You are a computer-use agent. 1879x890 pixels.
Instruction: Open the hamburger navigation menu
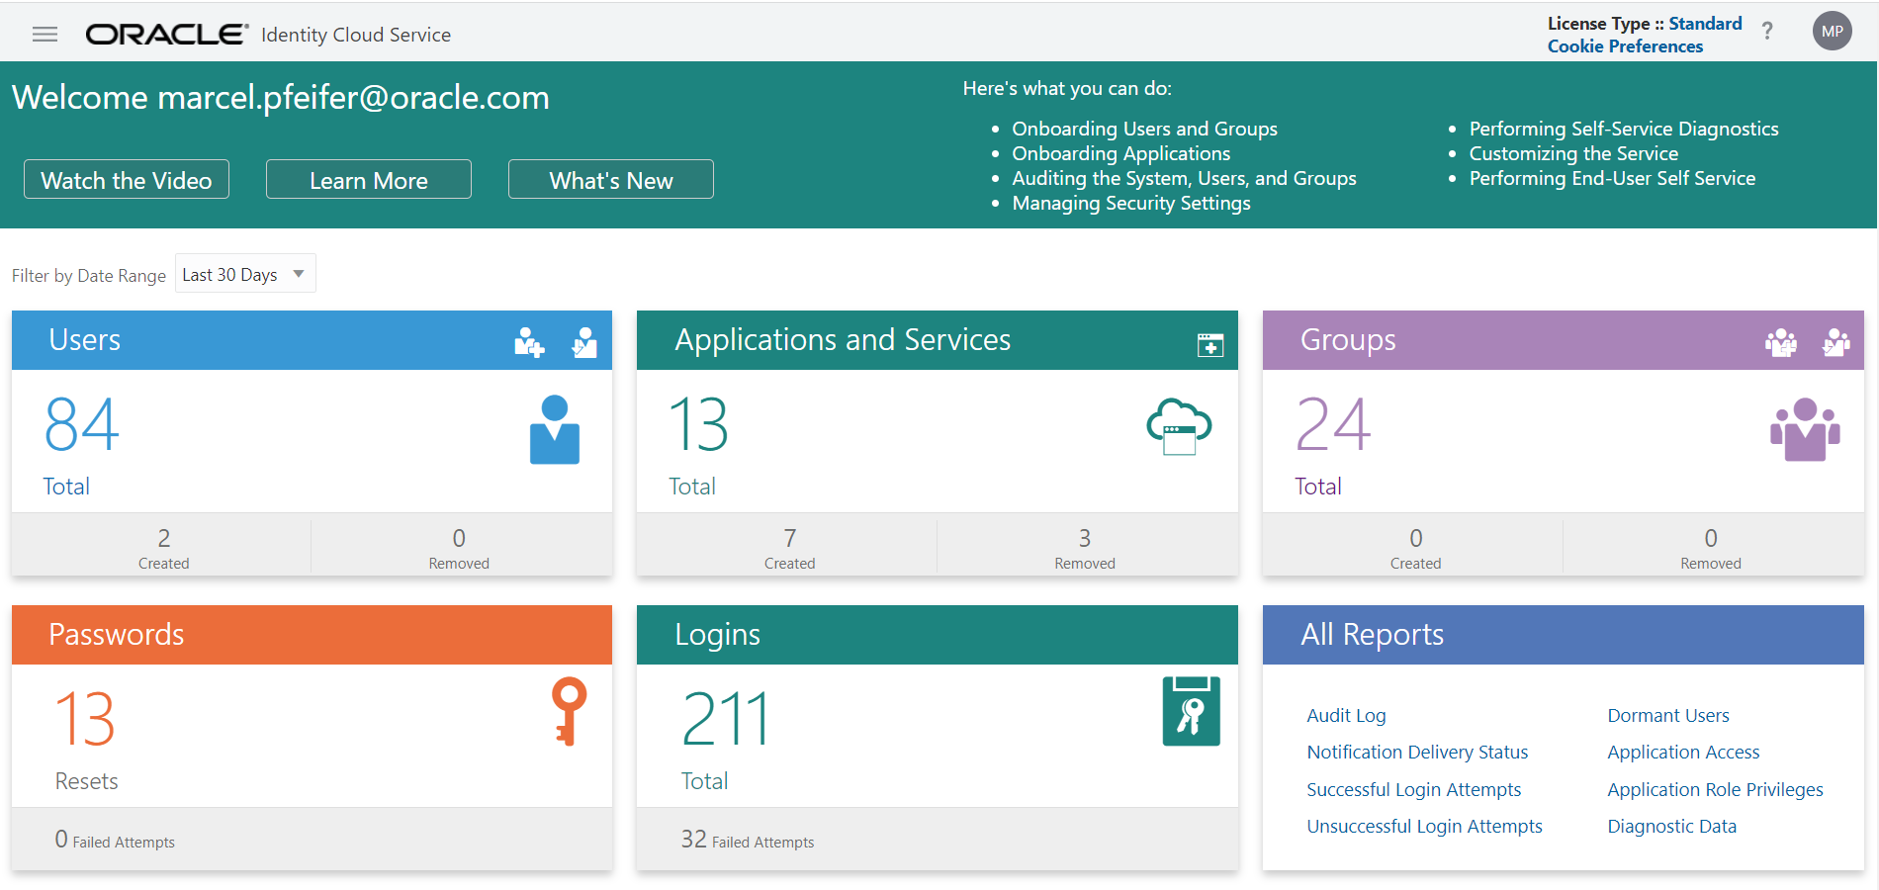(45, 35)
